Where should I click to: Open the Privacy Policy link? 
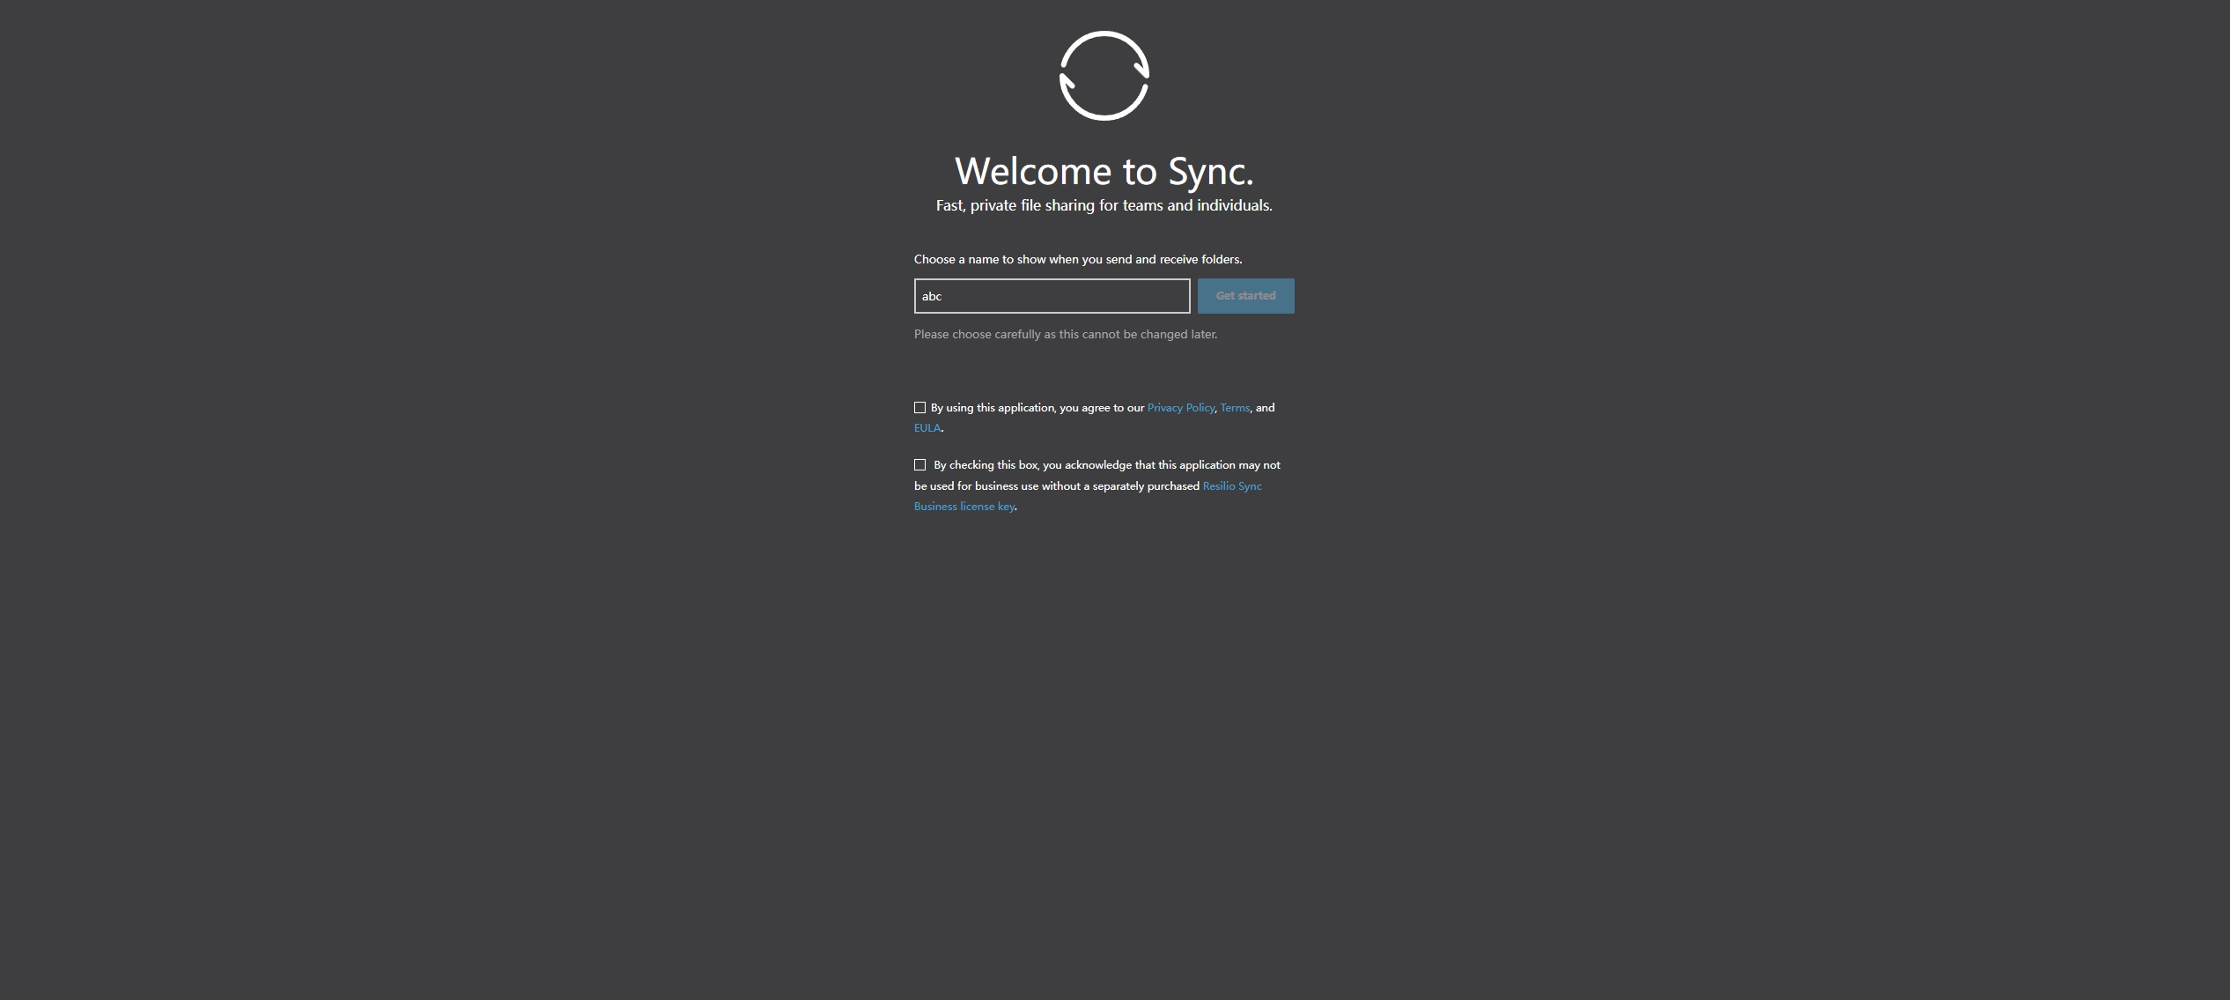pyautogui.click(x=1180, y=407)
